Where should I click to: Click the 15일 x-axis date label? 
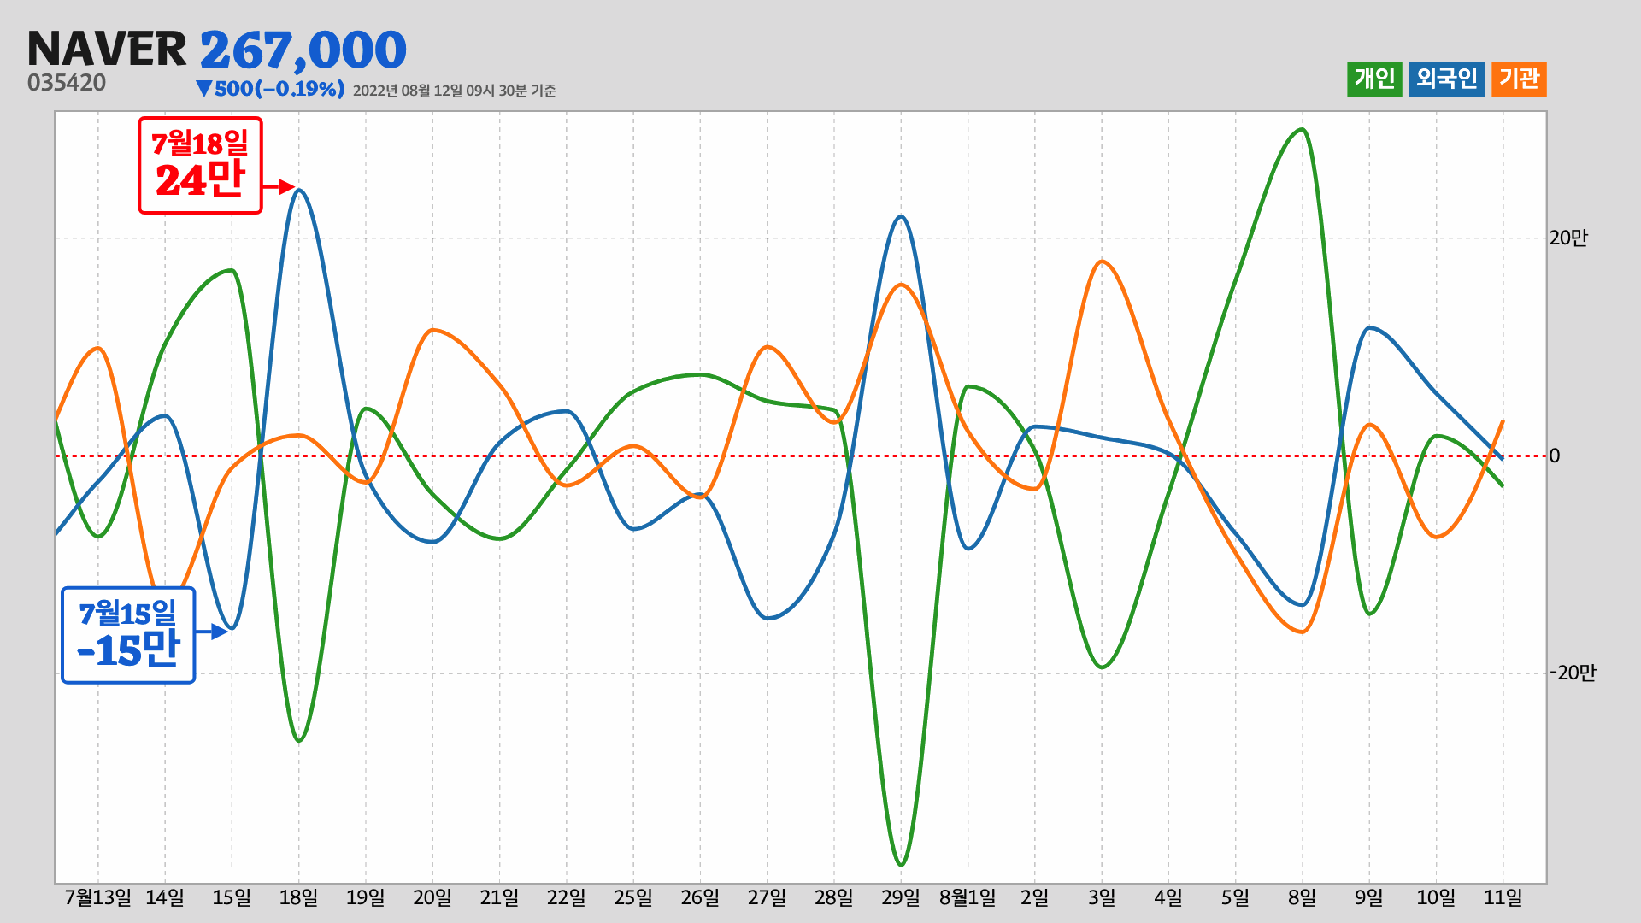(232, 898)
